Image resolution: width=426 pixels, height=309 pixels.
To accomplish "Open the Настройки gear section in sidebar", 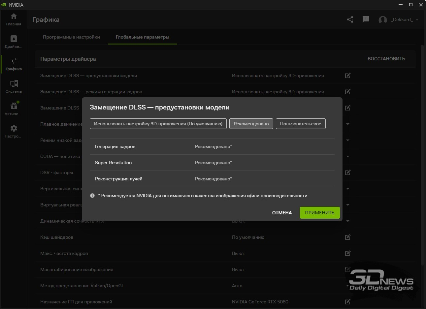I will [x=14, y=132].
